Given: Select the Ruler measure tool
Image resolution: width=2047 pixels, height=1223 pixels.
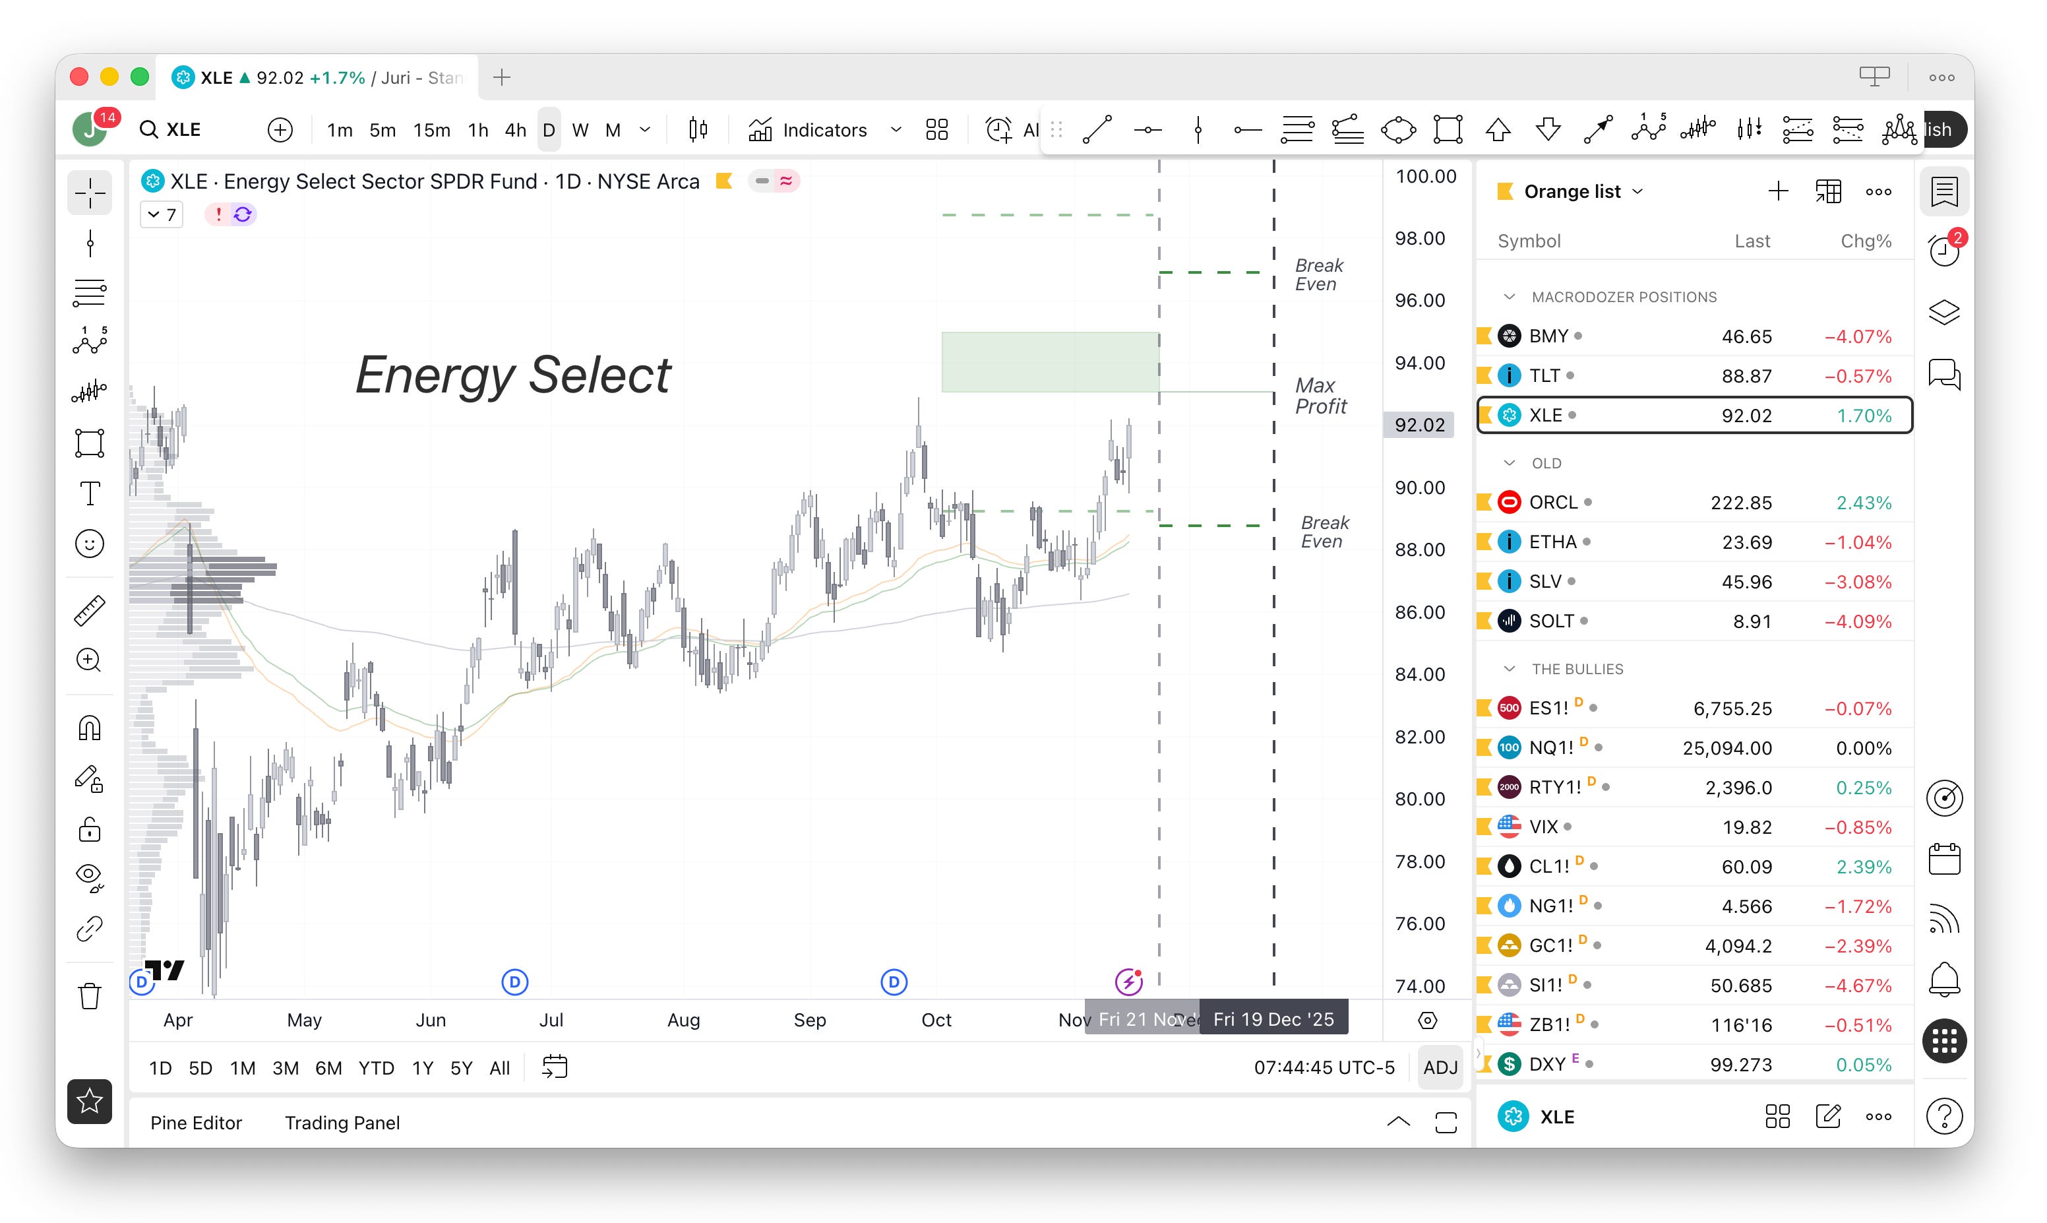Looking at the screenshot, I should point(90,611).
